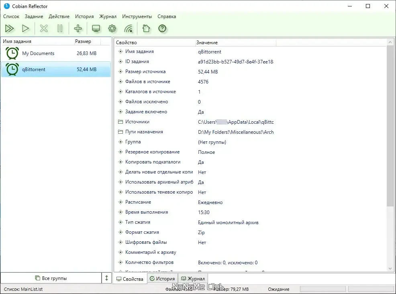Open settings gear icon in toolbar
The width and height of the screenshot is (396, 294).
pos(112,29)
